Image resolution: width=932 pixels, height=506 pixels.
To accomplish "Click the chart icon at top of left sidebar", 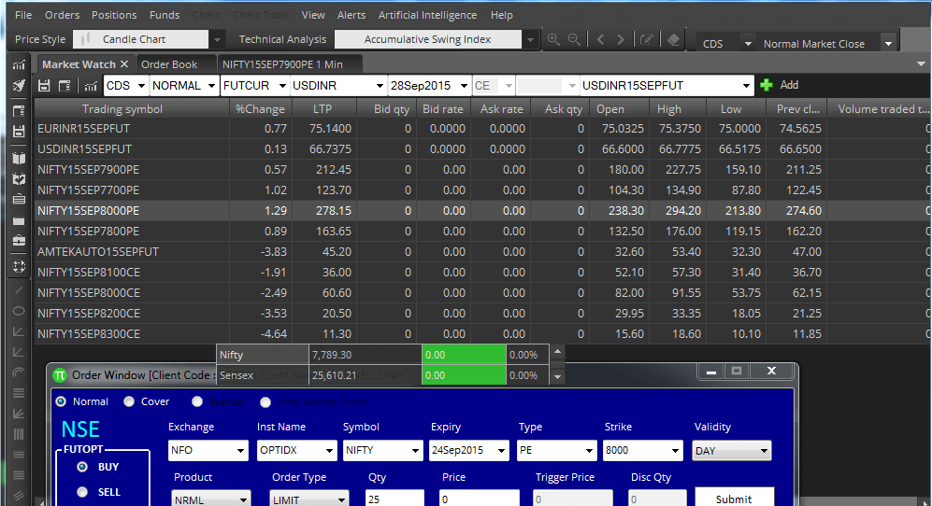I will [x=18, y=64].
